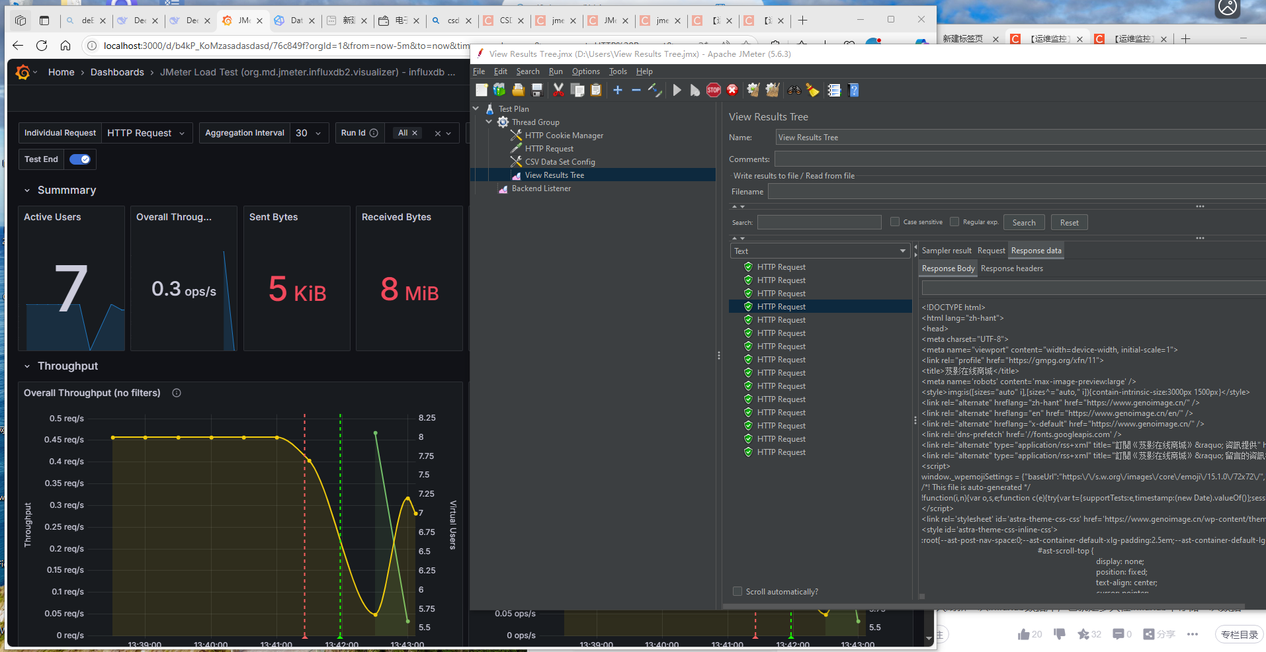
Task: Open the Tools menu in JMeter
Action: 618,71
